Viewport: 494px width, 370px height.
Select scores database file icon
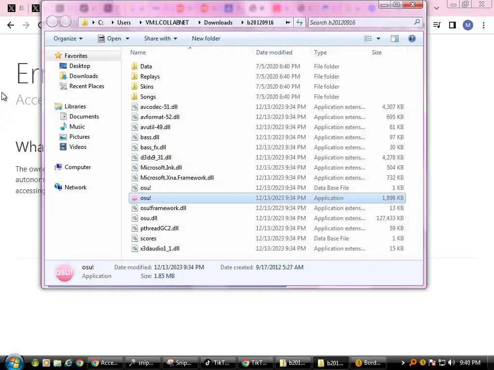pos(135,238)
